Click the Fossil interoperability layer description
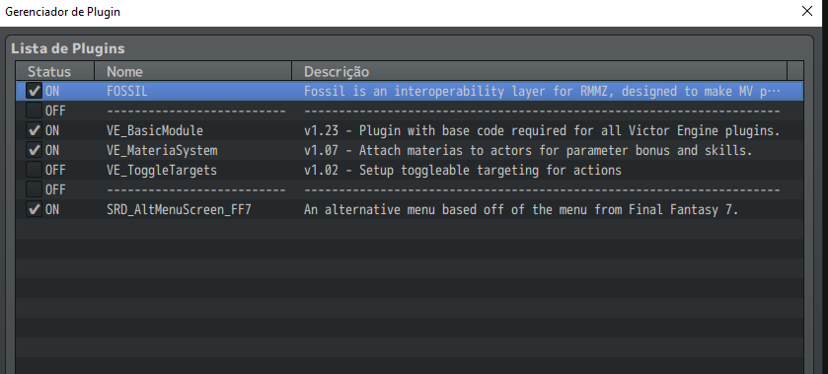 pos(542,92)
